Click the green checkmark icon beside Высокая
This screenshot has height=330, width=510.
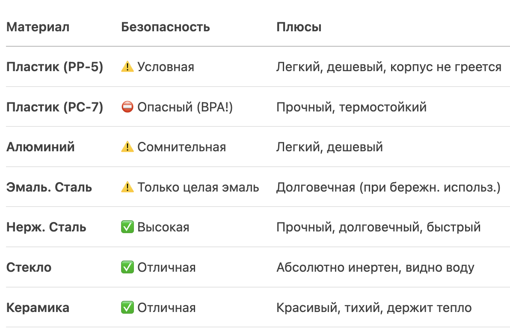pos(127,227)
